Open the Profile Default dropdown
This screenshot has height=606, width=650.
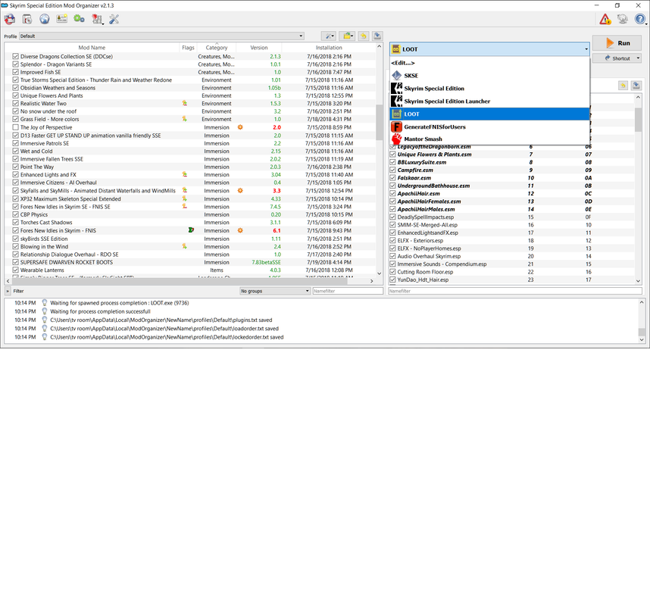[x=161, y=36]
